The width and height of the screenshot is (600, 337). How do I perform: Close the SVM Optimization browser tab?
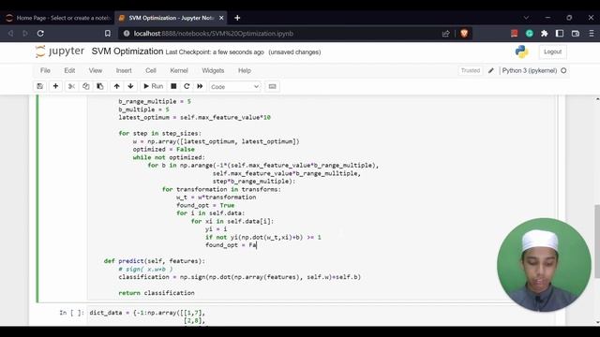click(221, 18)
